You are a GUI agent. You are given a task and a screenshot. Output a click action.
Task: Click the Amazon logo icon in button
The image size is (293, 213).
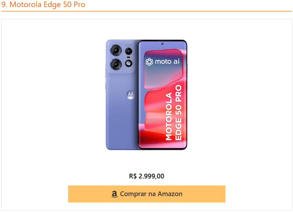tap(114, 194)
